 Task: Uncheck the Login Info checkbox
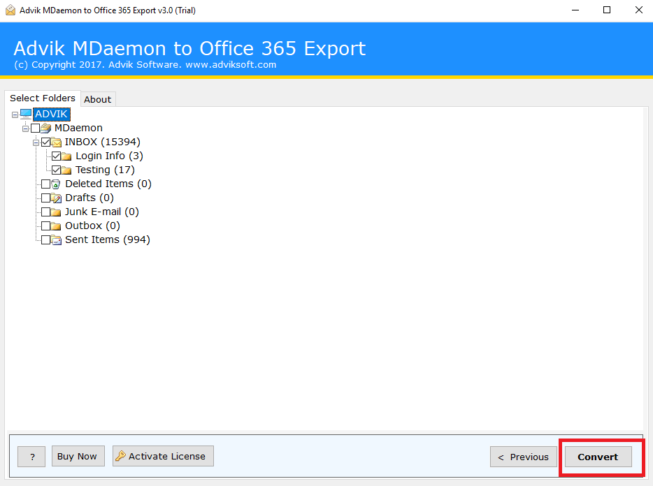57,156
